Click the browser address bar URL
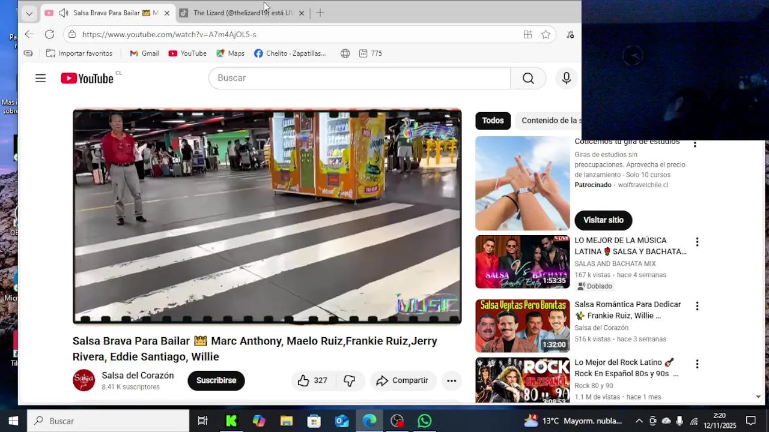 (x=169, y=34)
